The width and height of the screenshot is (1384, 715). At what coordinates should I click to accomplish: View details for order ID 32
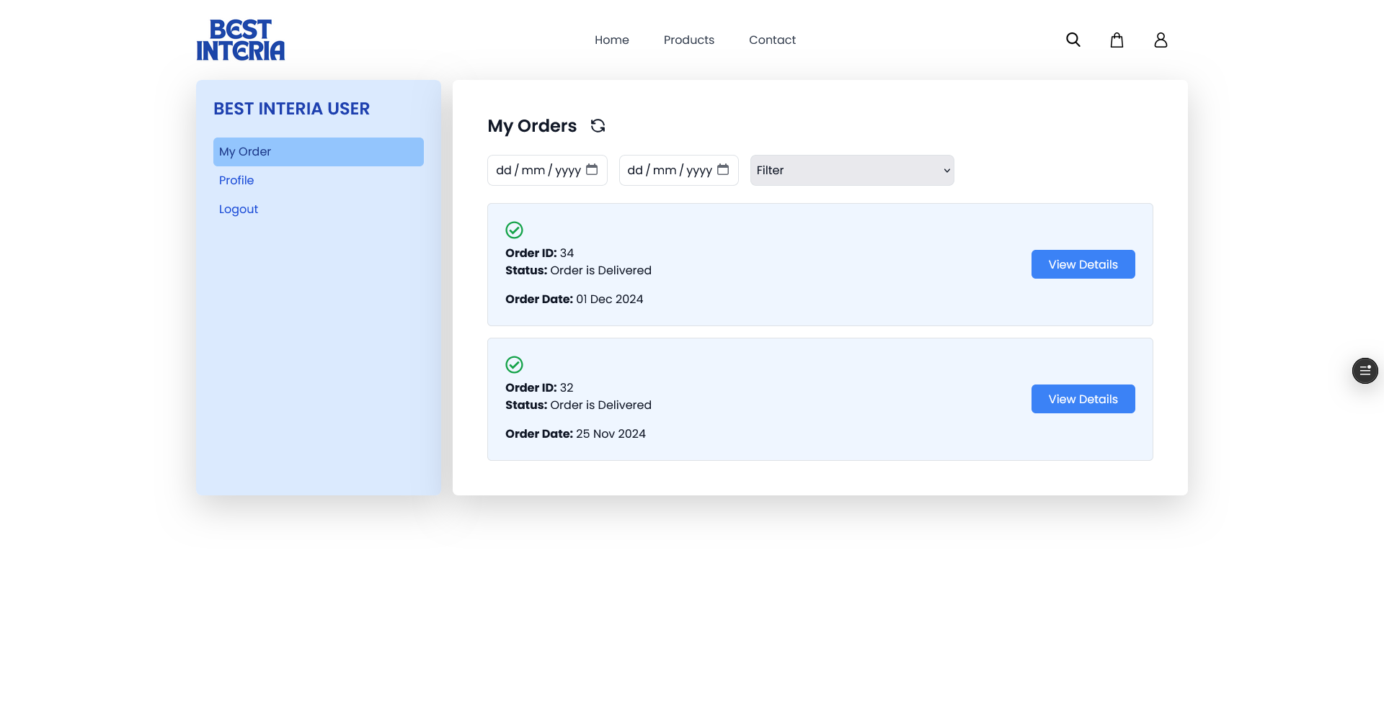(1083, 399)
